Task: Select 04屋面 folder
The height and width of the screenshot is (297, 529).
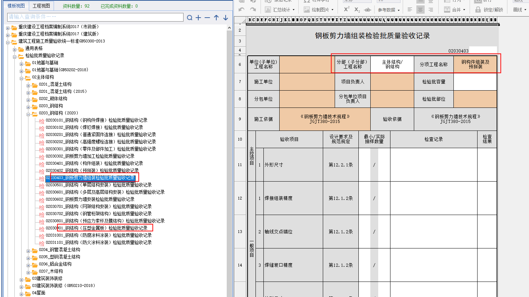Action: click(x=39, y=293)
